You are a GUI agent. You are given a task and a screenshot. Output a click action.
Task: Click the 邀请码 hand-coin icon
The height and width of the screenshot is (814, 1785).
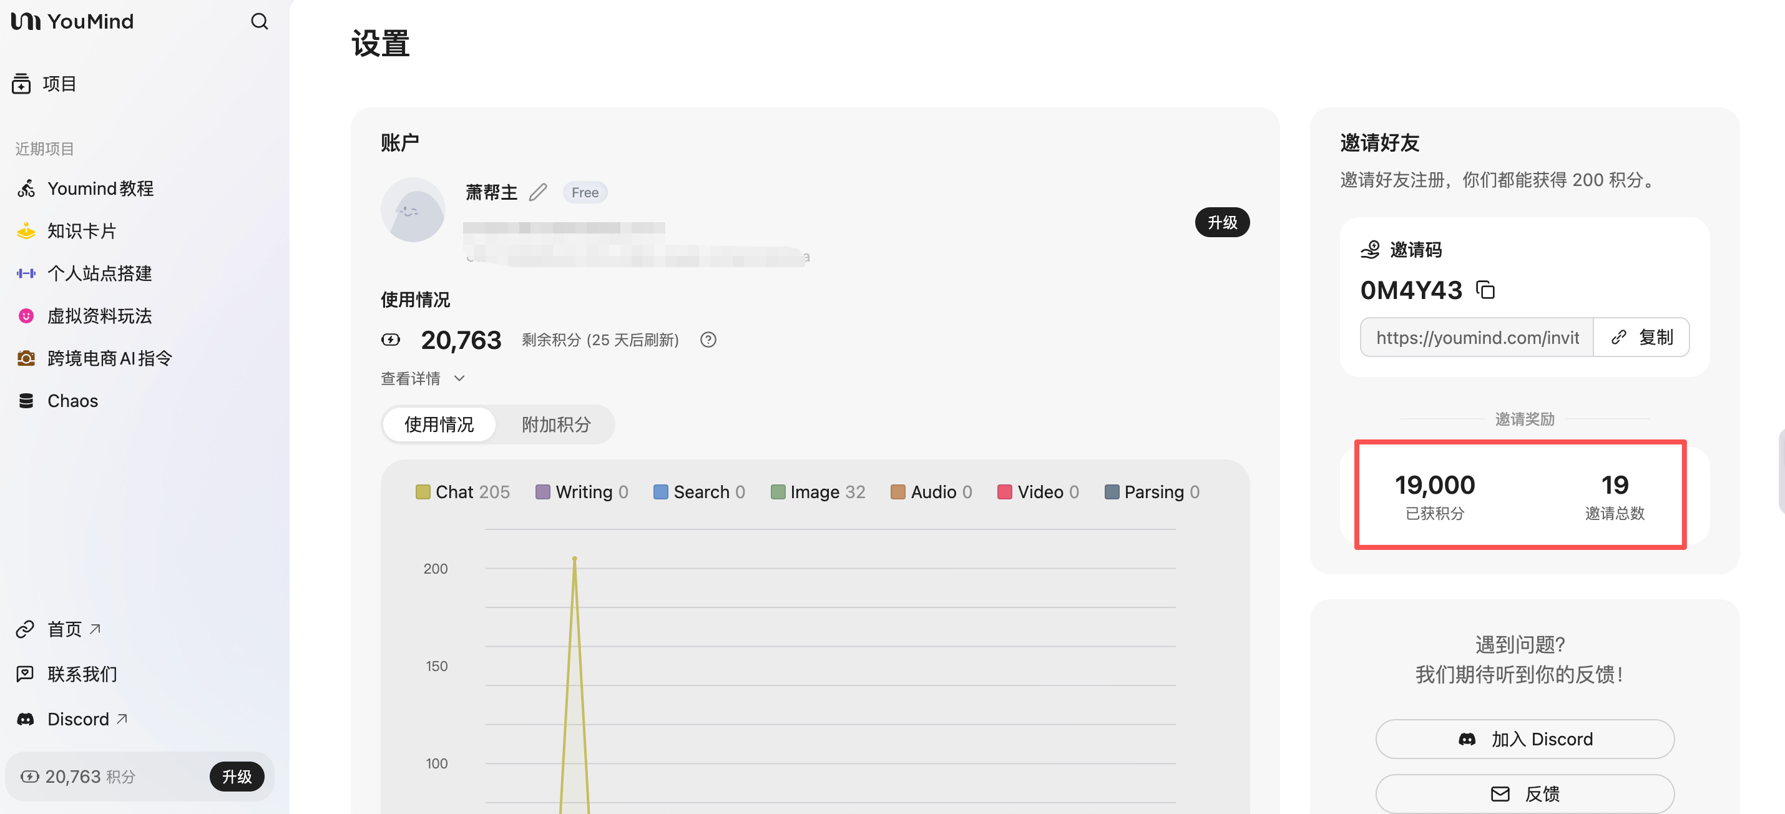click(1370, 250)
